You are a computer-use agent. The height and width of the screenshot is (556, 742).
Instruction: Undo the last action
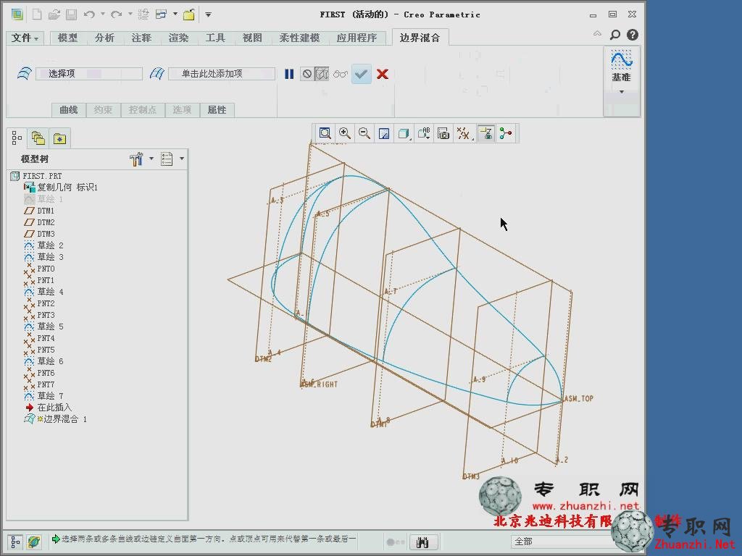pos(89,14)
